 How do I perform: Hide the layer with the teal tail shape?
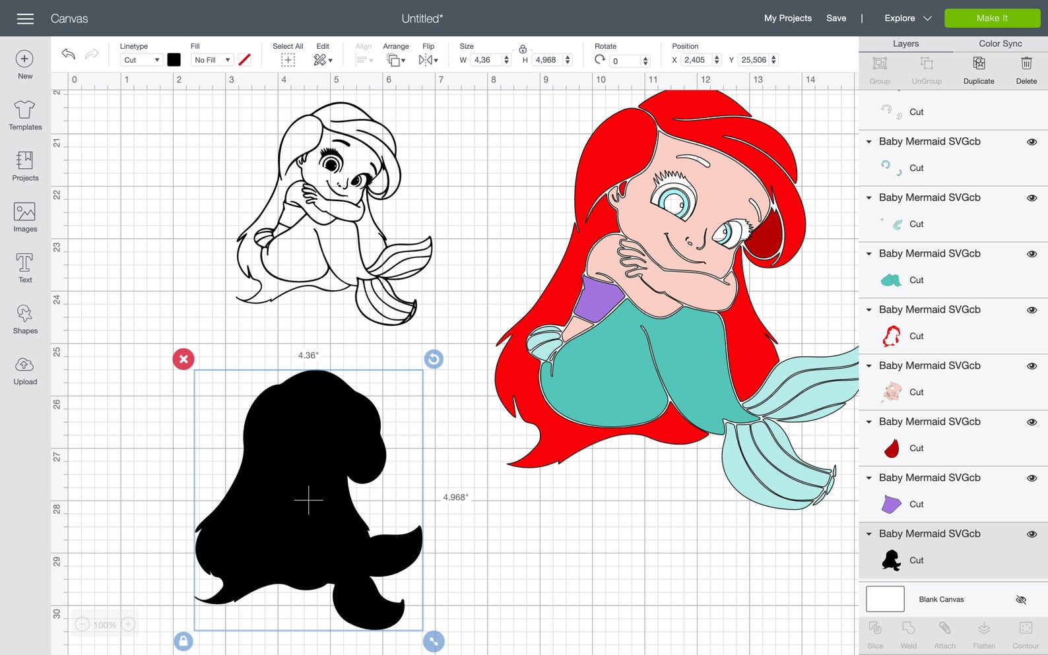tap(1032, 254)
